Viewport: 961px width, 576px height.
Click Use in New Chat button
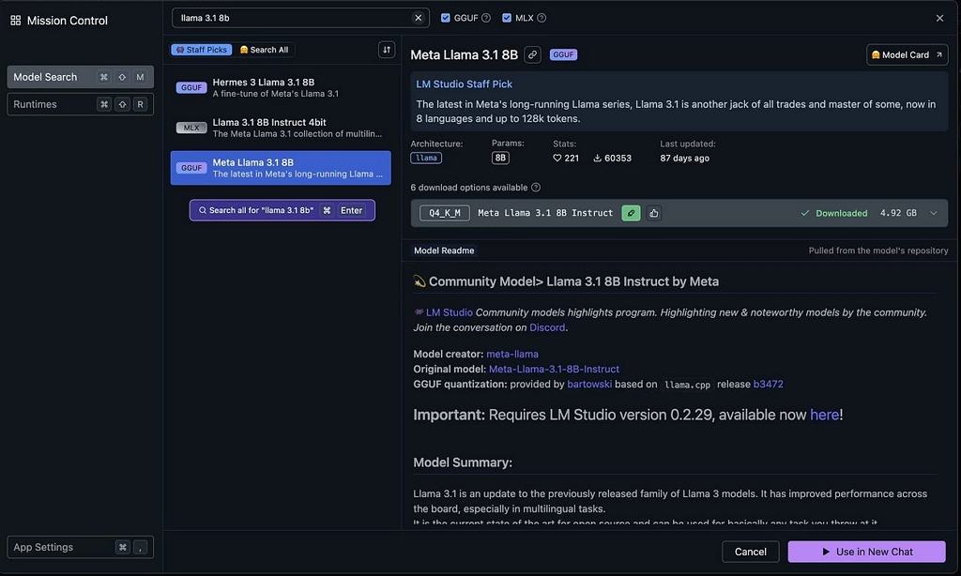point(866,552)
